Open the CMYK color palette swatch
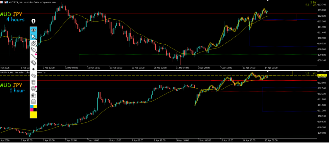Image resolution: width=329 pixels, height=143 pixels. tap(33, 108)
